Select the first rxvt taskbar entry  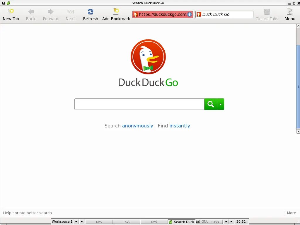(x=99, y=221)
